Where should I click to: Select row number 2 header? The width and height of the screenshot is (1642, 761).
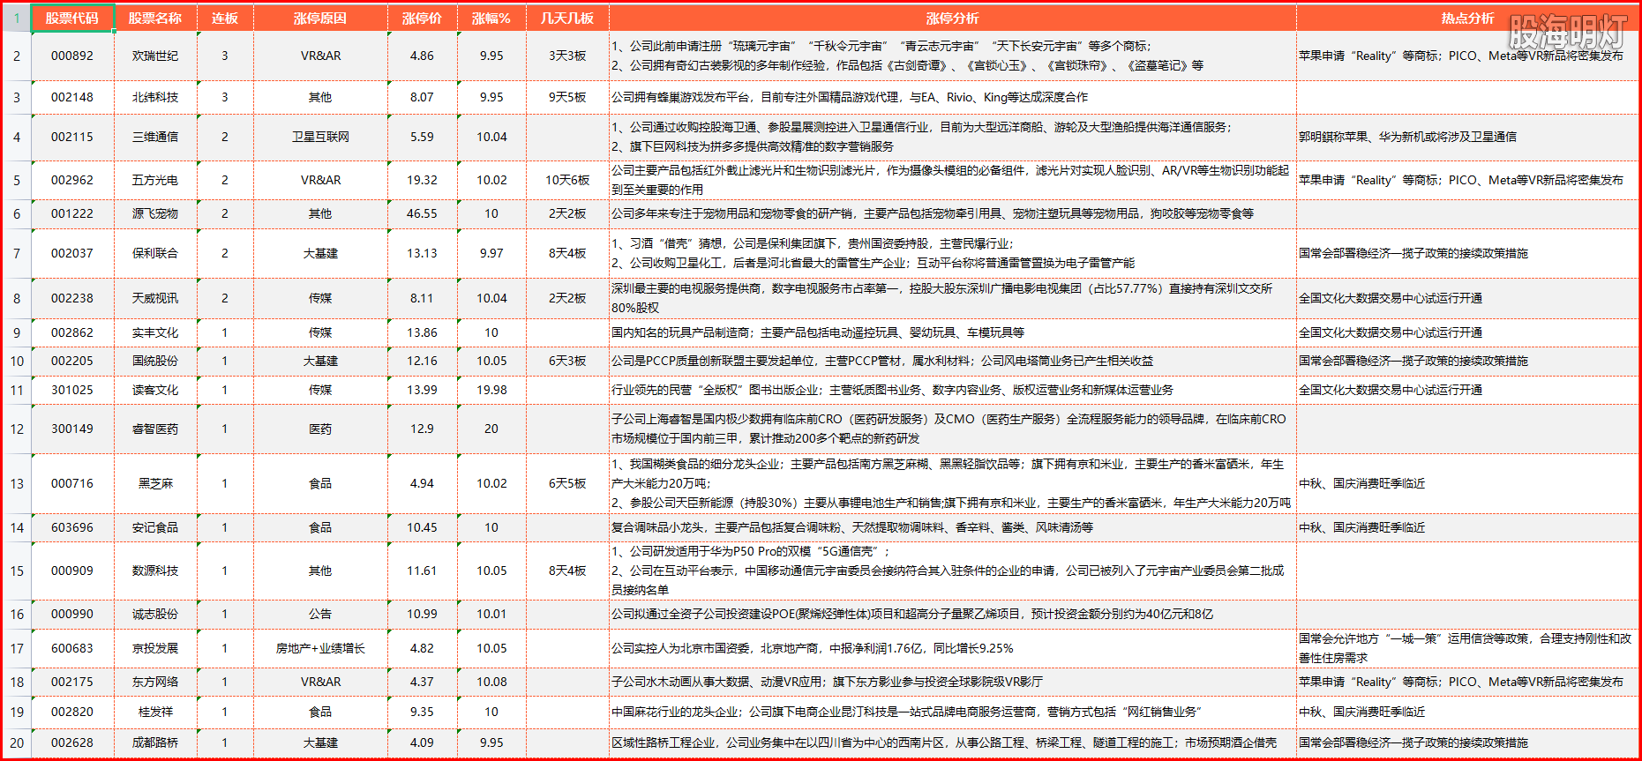17,56
